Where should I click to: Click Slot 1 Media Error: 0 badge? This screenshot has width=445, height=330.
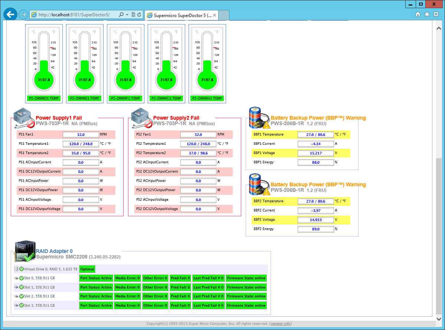coord(127,287)
